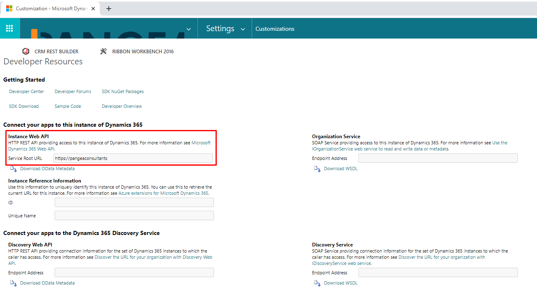Follow the SDK Download link

click(23, 106)
